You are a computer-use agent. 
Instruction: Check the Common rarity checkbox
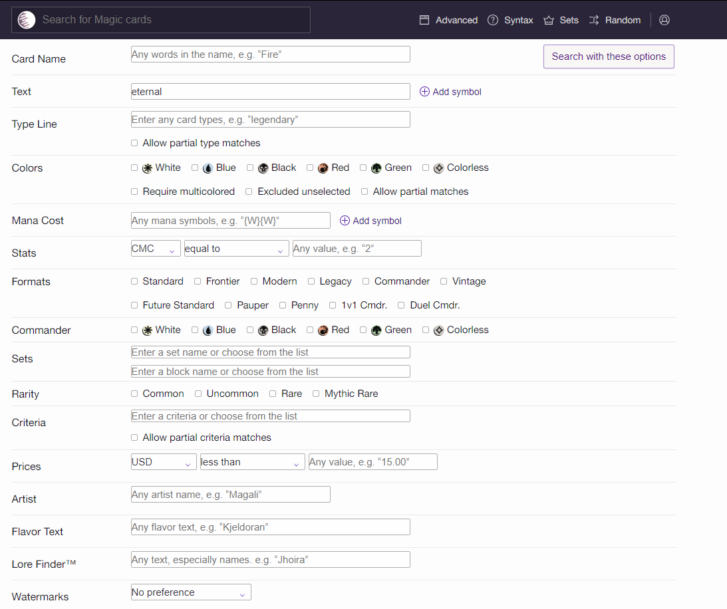click(x=134, y=394)
